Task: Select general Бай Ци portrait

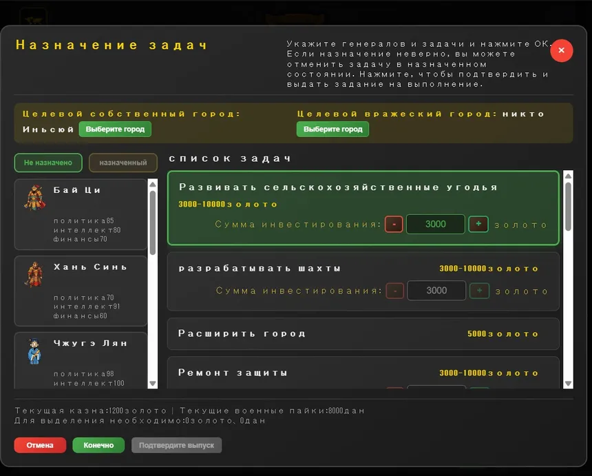Action: pyautogui.click(x=34, y=198)
